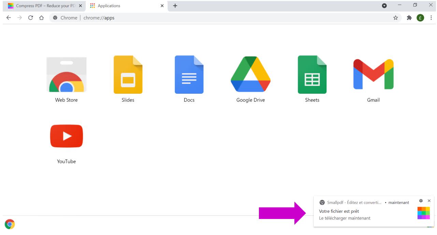Open the profile avatar menu
This screenshot has height=235, width=437.
coord(420,18)
